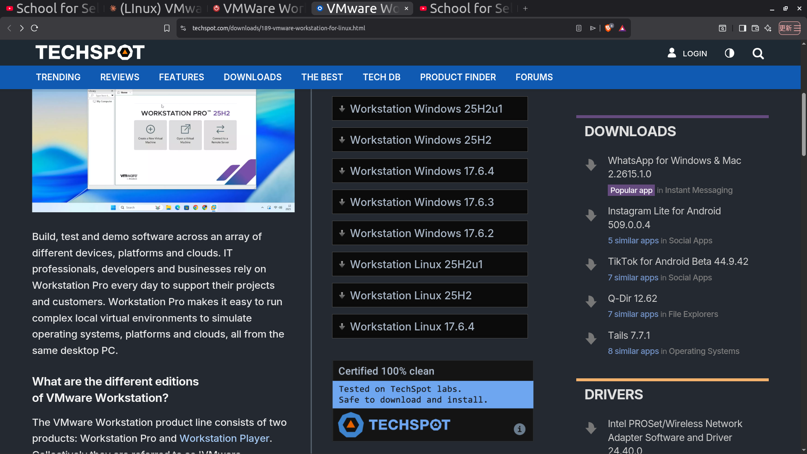The image size is (807, 454).
Task: Click the info icon on the certified badge
Action: click(520, 429)
